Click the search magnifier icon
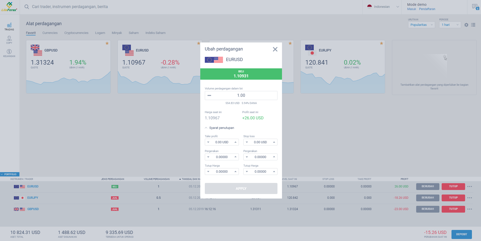 [x=27, y=7]
